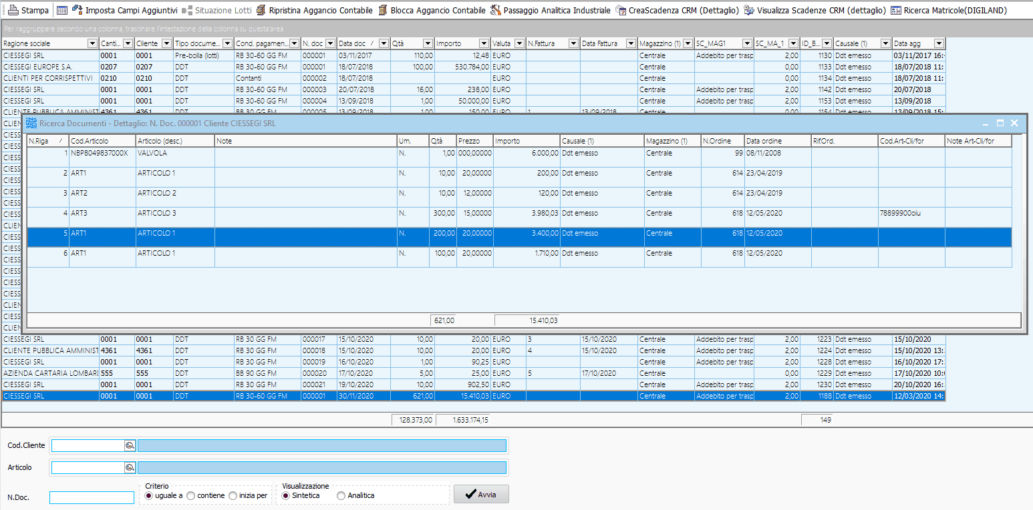Select CIESSEGI EUROPE S.A. row
Screen dimensions: 1033x510
pos(473,67)
